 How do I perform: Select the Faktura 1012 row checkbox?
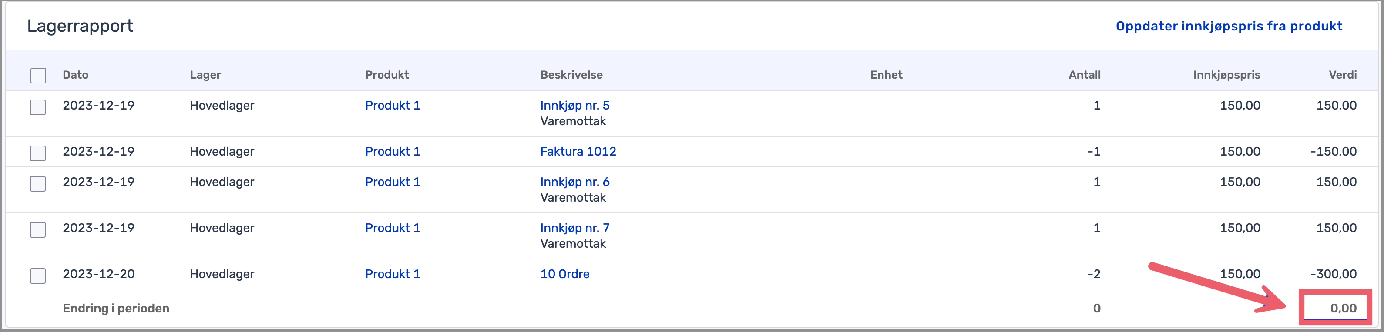point(38,153)
